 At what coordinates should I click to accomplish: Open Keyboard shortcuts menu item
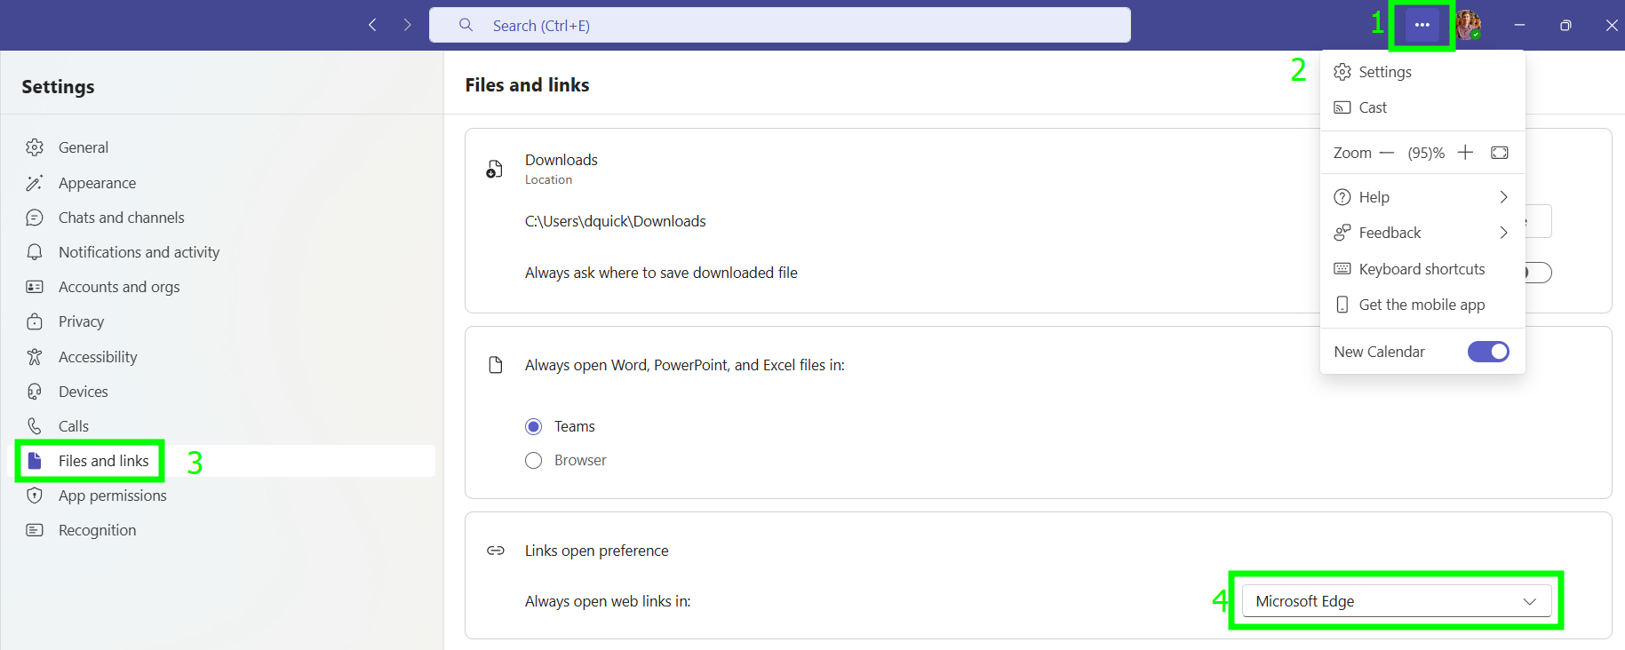tap(1422, 269)
